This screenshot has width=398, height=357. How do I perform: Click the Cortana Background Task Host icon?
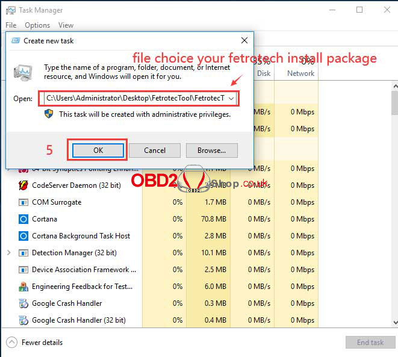coord(23,236)
